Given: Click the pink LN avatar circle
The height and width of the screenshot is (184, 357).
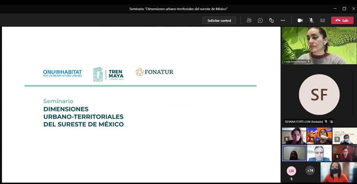Looking at the screenshot, I should pyautogui.click(x=291, y=171).
